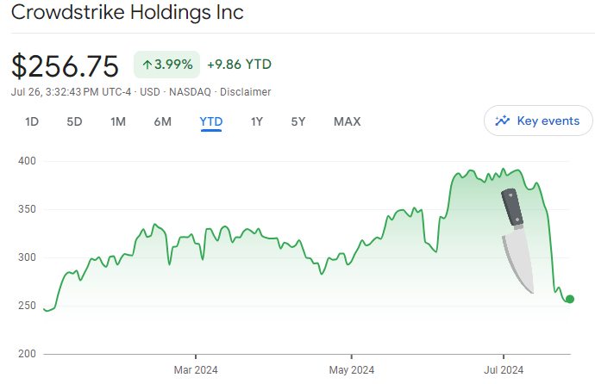The image size is (595, 384).
Task: Show the 6M chart range
Action: click(162, 121)
